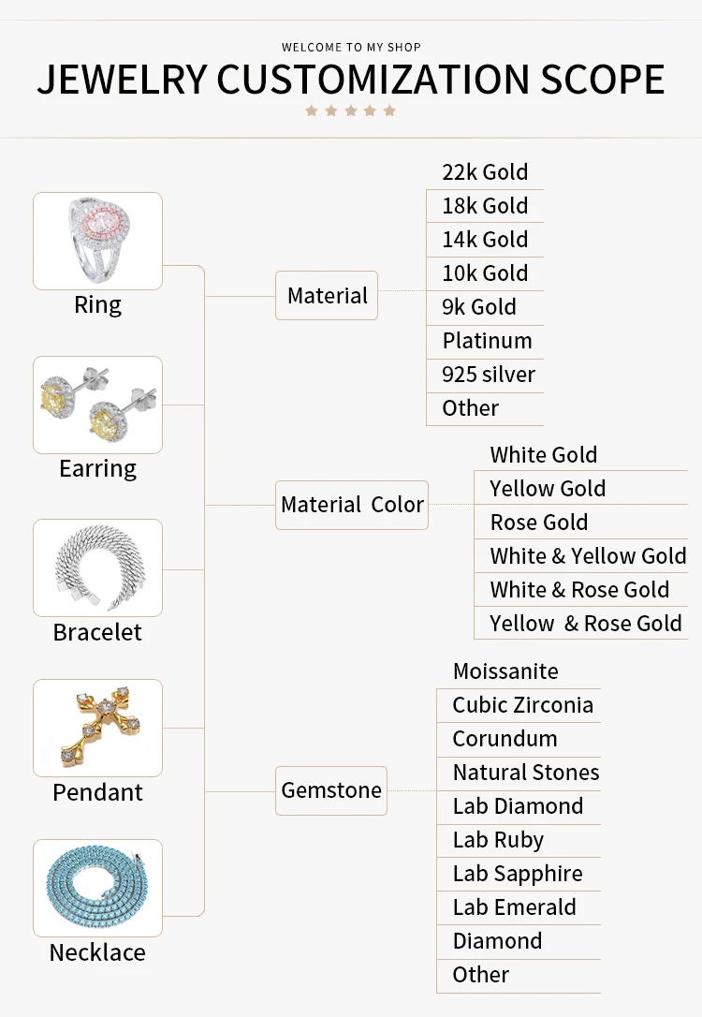Viewport: 702px width, 1017px height.
Task: Pick Lab Sapphire from gemstones
Action: 519,874
